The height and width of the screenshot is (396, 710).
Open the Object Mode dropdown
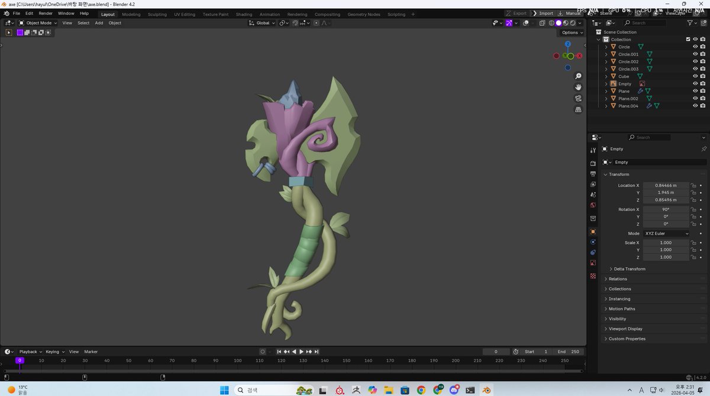click(x=37, y=23)
